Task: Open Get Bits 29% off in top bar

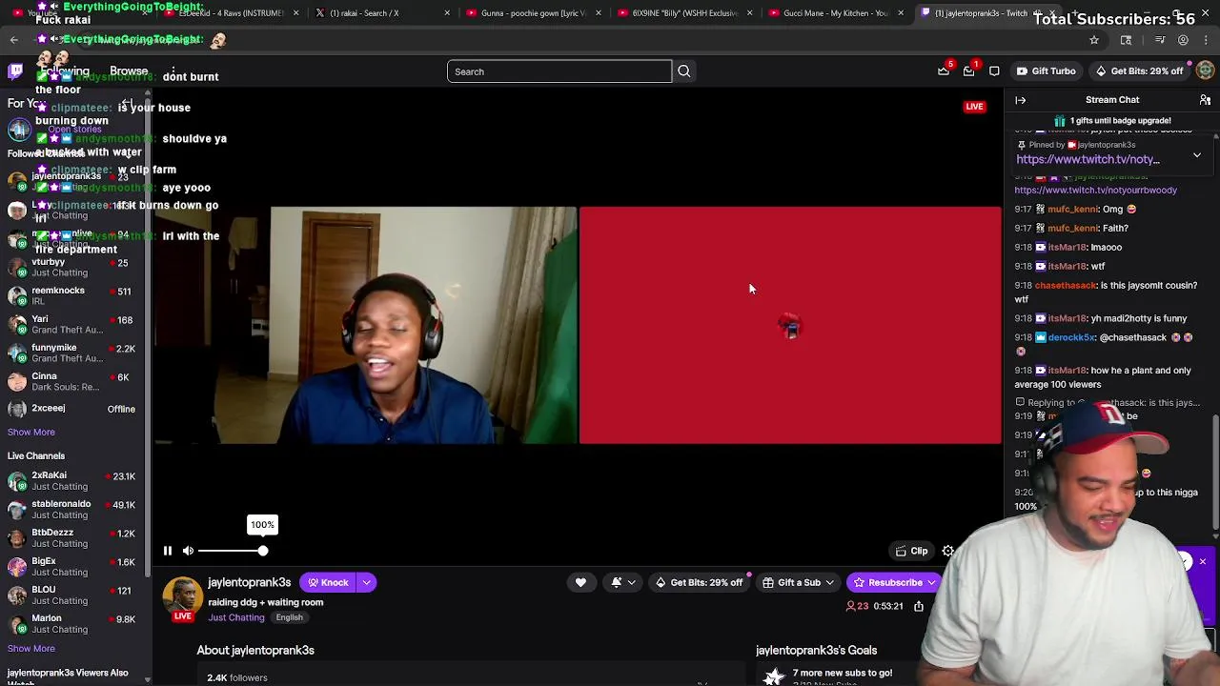Action: point(1139,71)
